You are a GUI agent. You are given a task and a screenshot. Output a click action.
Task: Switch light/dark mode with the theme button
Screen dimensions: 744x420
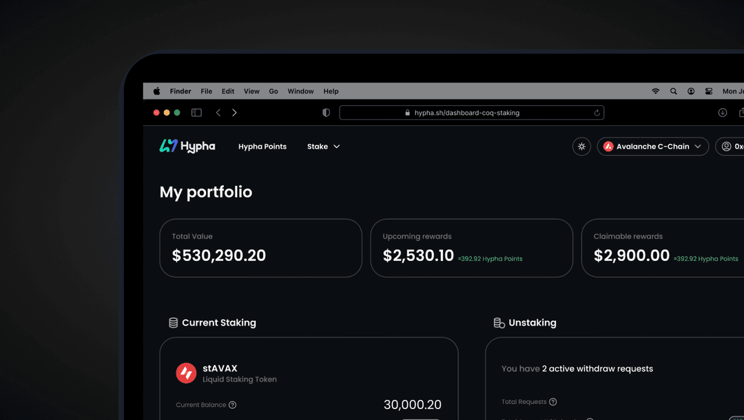pyautogui.click(x=581, y=146)
